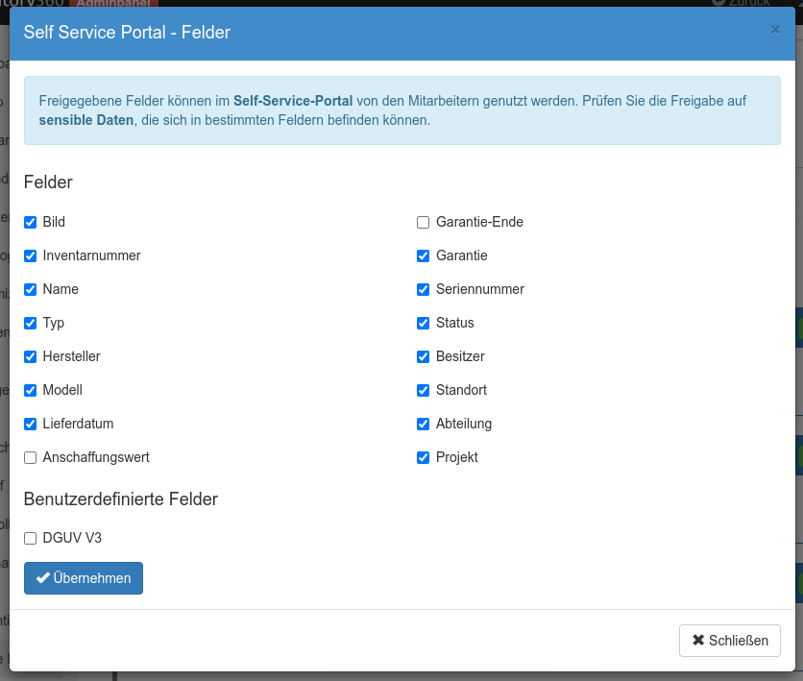This screenshot has width=803, height=681.
Task: Uncheck the Typ checkbox
Action: pos(31,323)
